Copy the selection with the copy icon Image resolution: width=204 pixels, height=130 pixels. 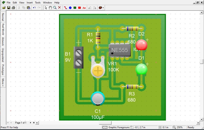click(24, 8)
